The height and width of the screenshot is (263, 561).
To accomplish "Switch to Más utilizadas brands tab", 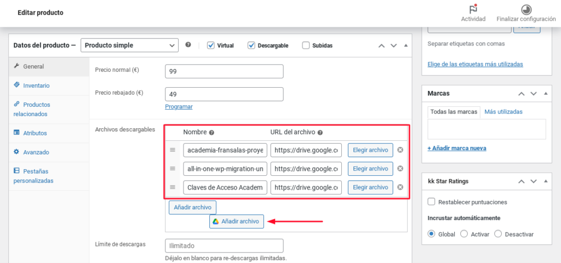I will (503, 112).
